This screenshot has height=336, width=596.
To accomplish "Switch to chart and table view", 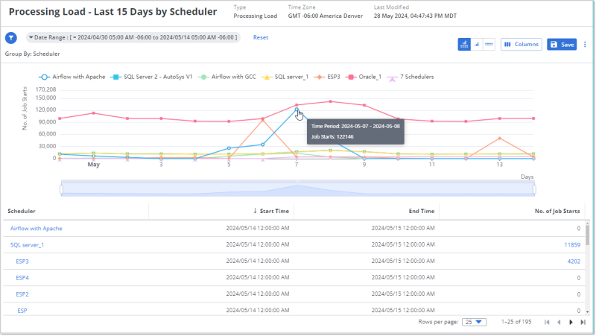I will 465,45.
